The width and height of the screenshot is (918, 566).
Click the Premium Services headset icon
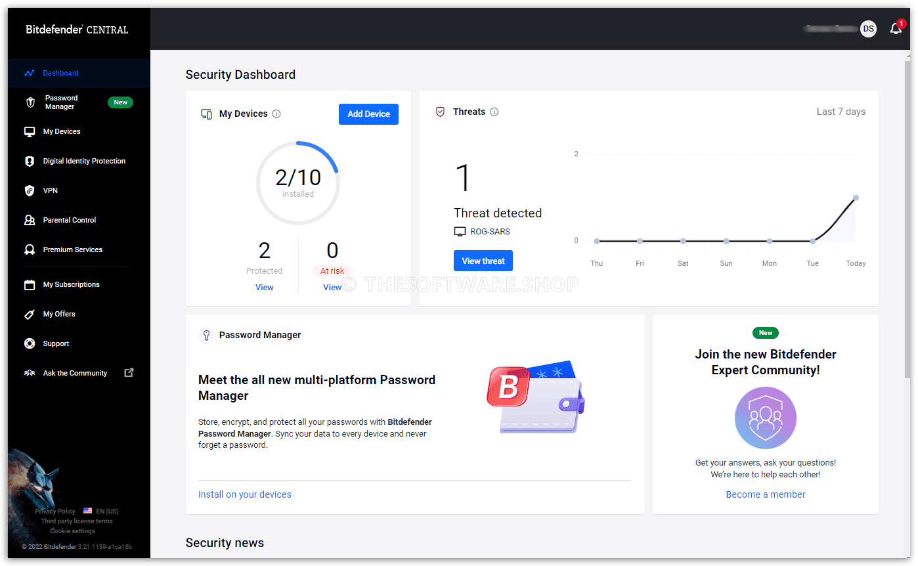tap(30, 250)
